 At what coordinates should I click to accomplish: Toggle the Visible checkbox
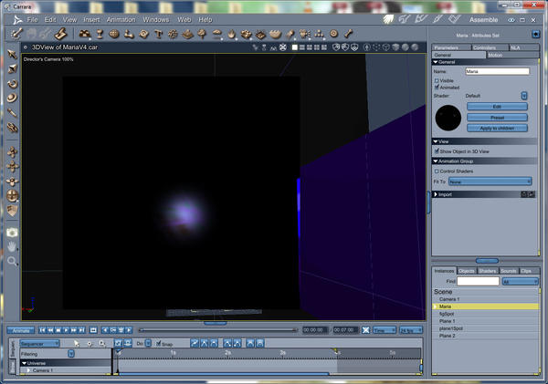tap(437, 80)
